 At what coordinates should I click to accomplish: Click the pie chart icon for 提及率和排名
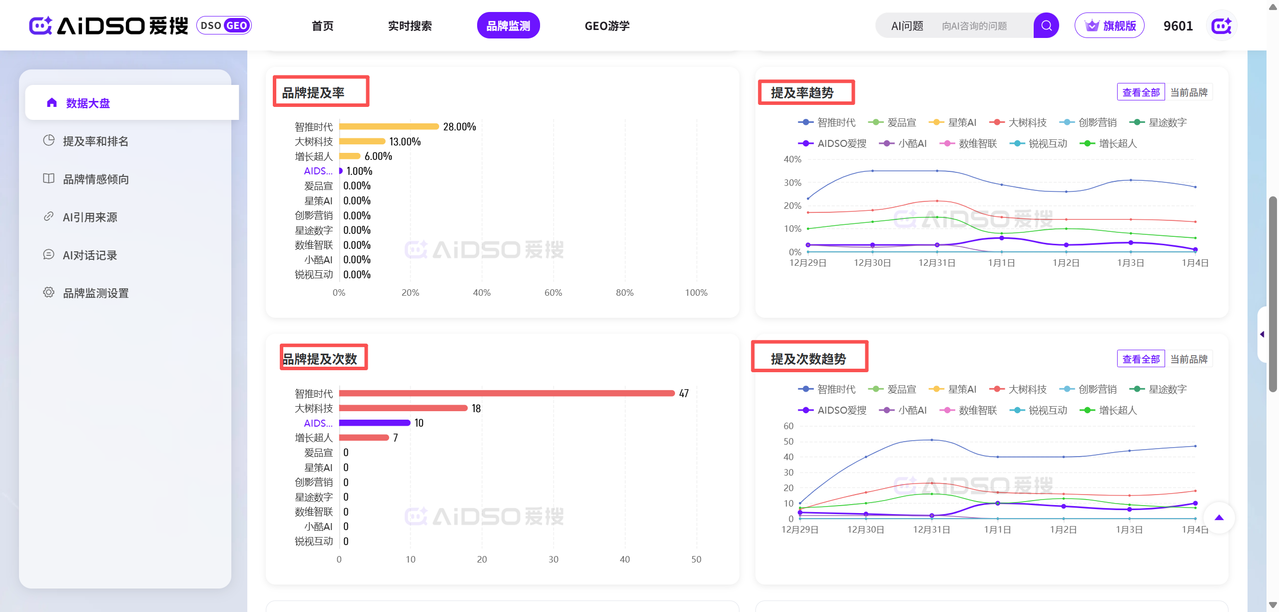coord(48,140)
